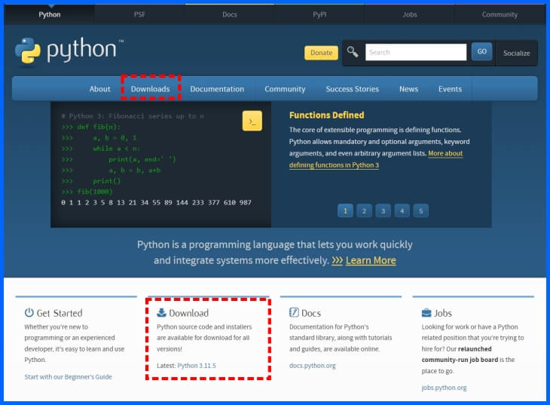550x405 pixels.
Task: Show slide 3 of the carousel
Action: pyautogui.click(x=383, y=210)
